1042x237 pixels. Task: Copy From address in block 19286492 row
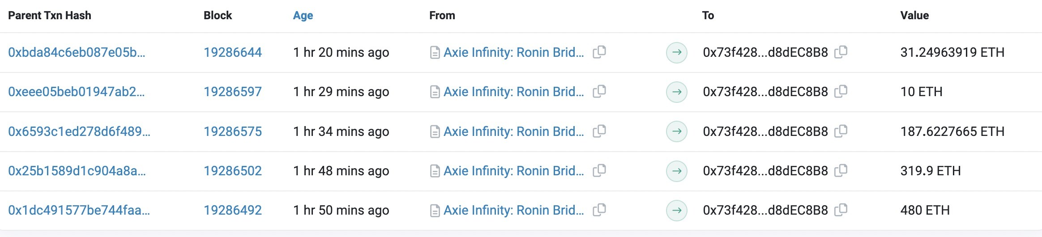coord(599,210)
